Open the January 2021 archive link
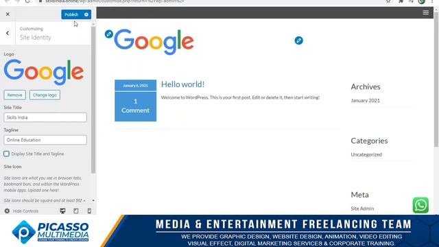The height and width of the screenshot is (247, 439). 365,101
